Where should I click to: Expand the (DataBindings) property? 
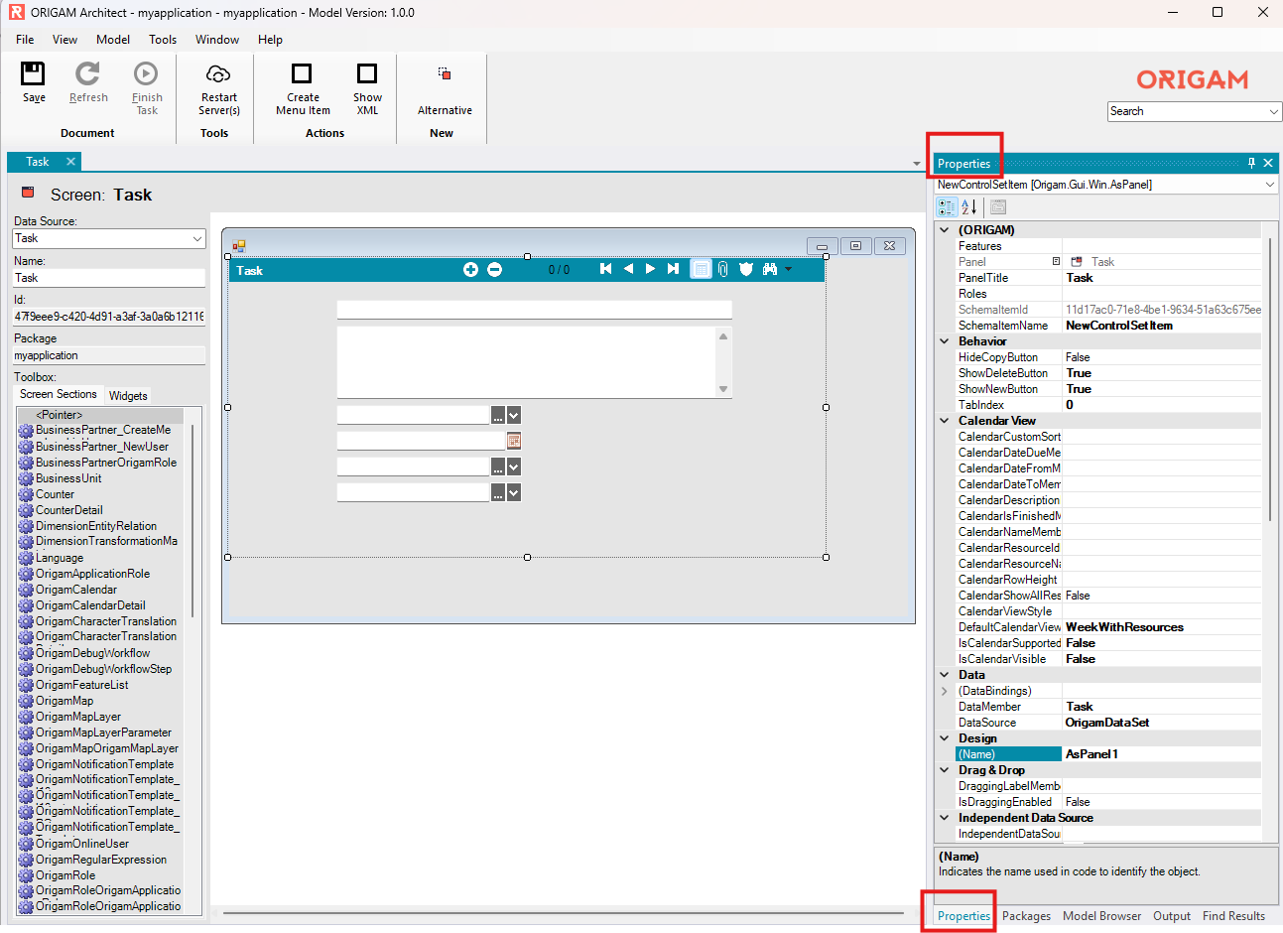point(945,691)
